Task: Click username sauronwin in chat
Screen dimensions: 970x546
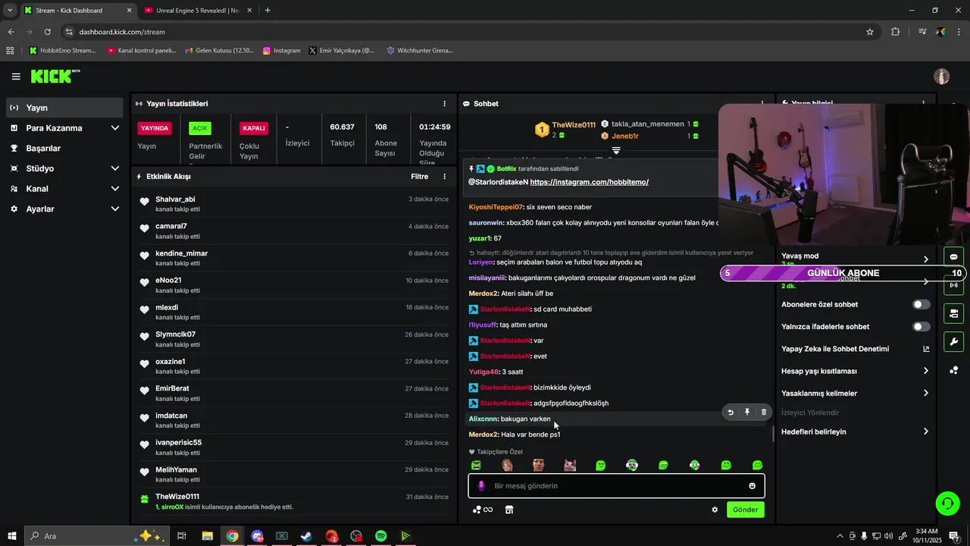Action: tap(486, 223)
